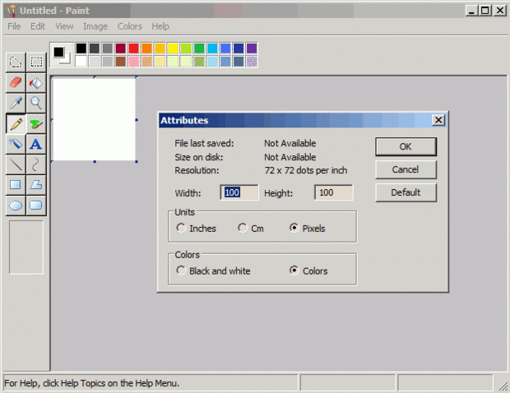Select the Rectangle shape tool
The image size is (510, 393).
click(16, 185)
